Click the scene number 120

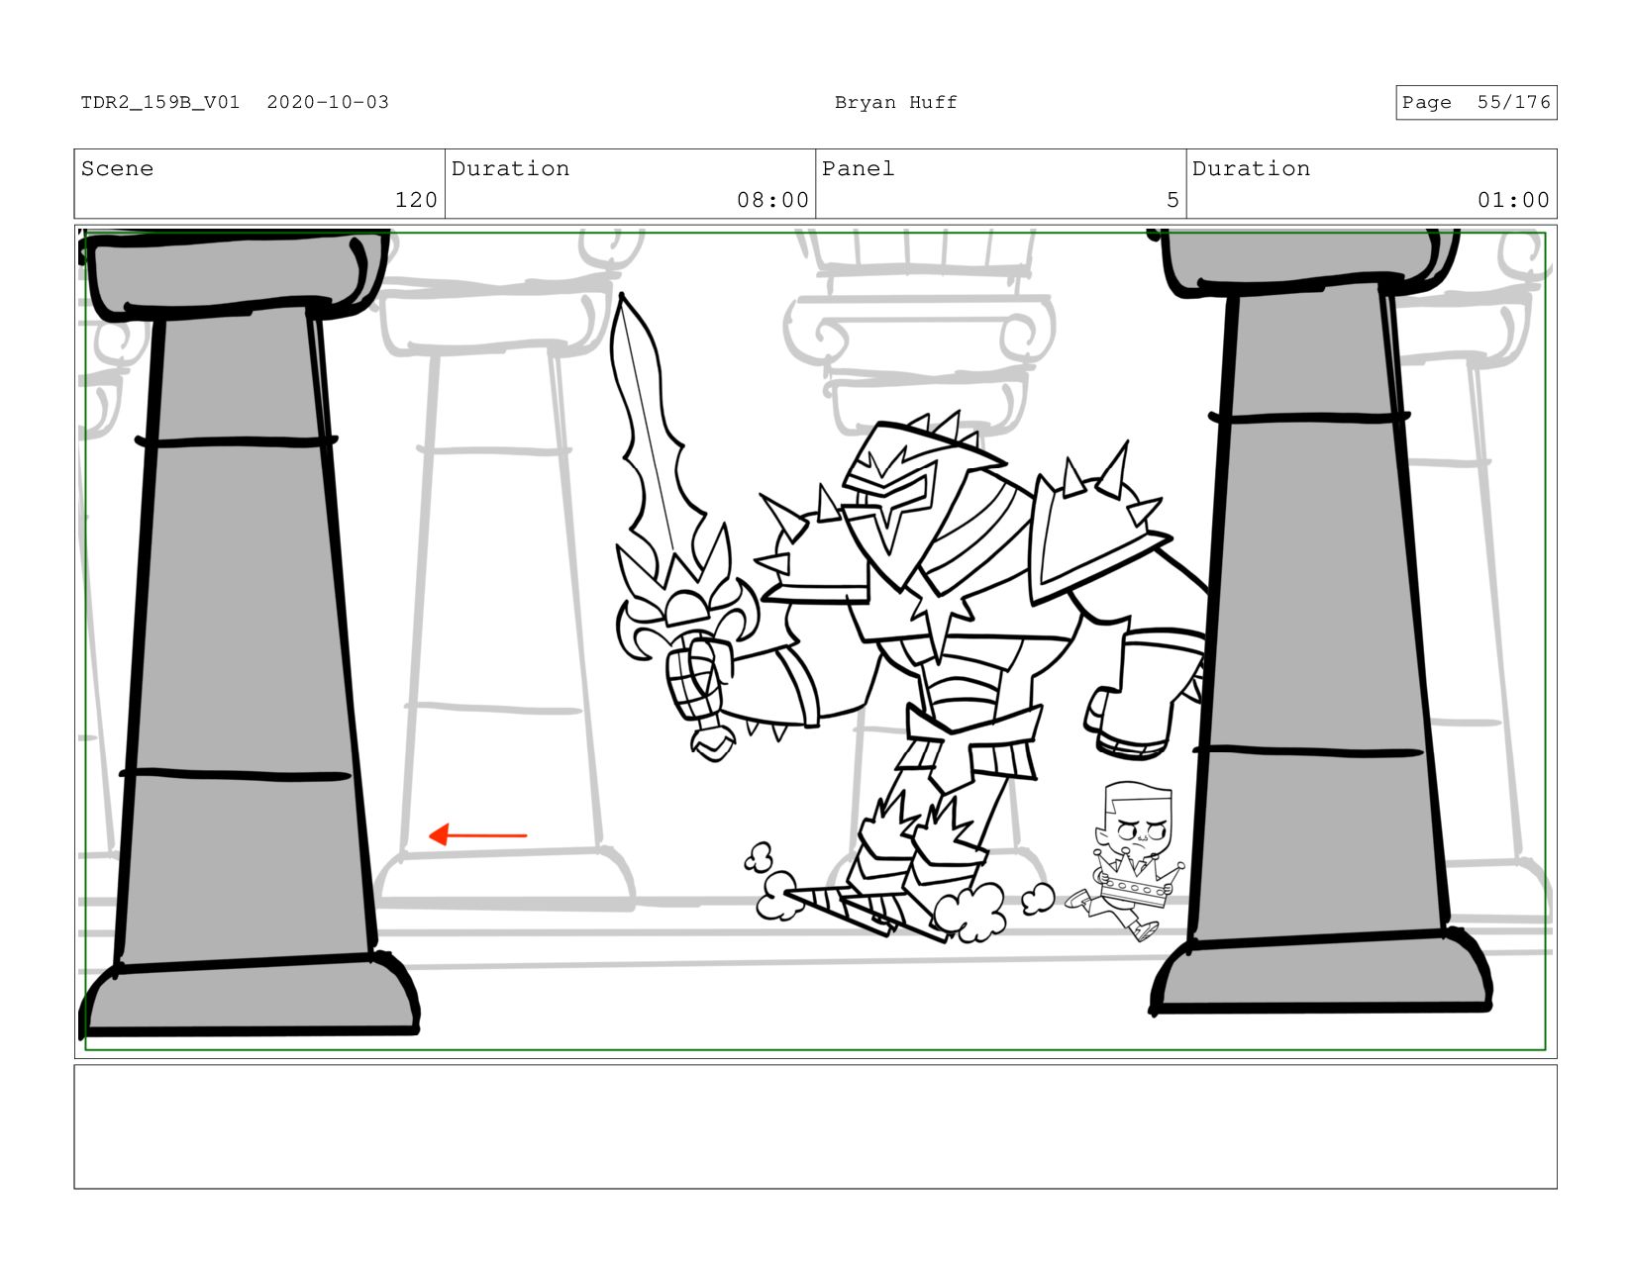click(416, 200)
